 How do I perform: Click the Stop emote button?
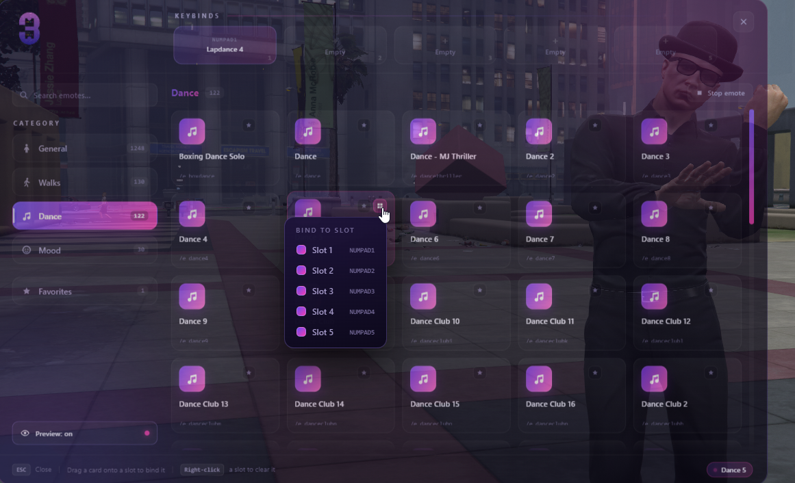pos(720,93)
